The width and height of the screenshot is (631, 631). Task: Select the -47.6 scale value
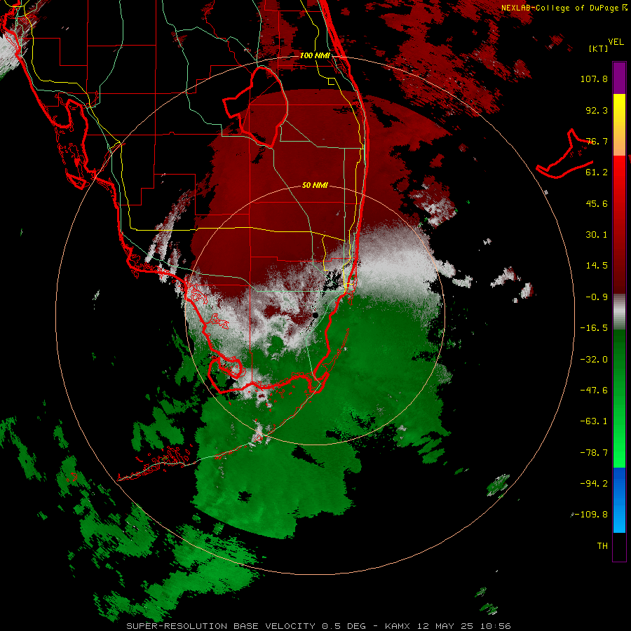tap(594, 391)
